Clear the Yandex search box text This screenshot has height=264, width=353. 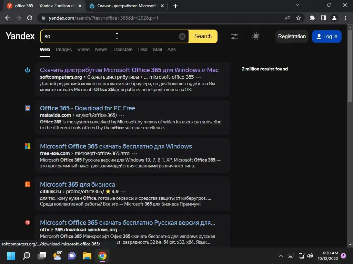pyautogui.click(x=182, y=36)
